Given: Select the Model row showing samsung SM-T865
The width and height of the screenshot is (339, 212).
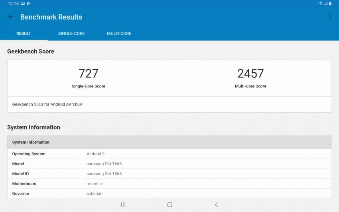Looking at the screenshot, I should point(169,164).
